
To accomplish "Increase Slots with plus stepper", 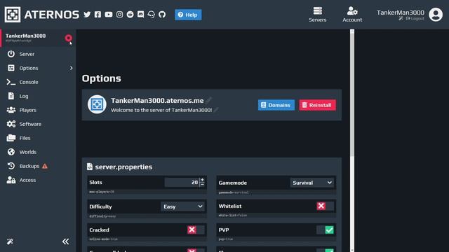I will click(x=202, y=180).
